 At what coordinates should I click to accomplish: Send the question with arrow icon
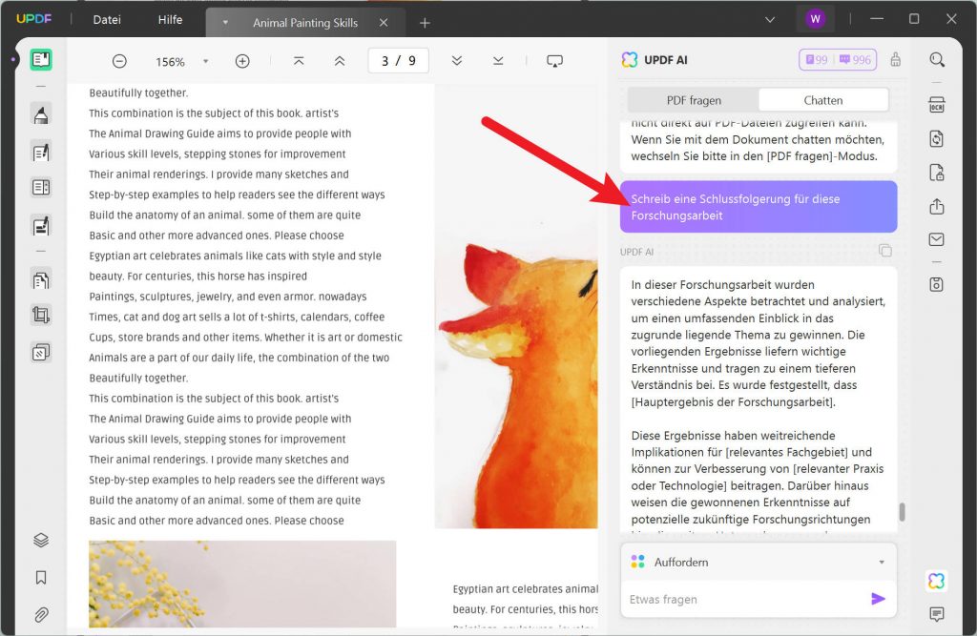[x=878, y=599]
